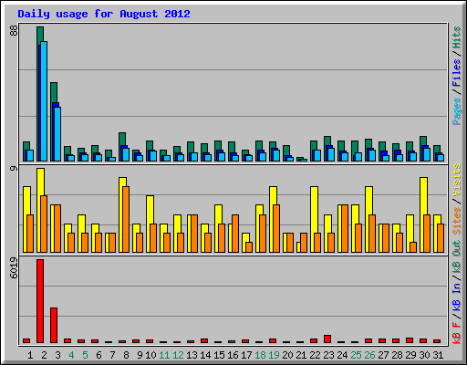Click the orange Sites bar for day 2
The image size is (467, 365).
pos(44,224)
